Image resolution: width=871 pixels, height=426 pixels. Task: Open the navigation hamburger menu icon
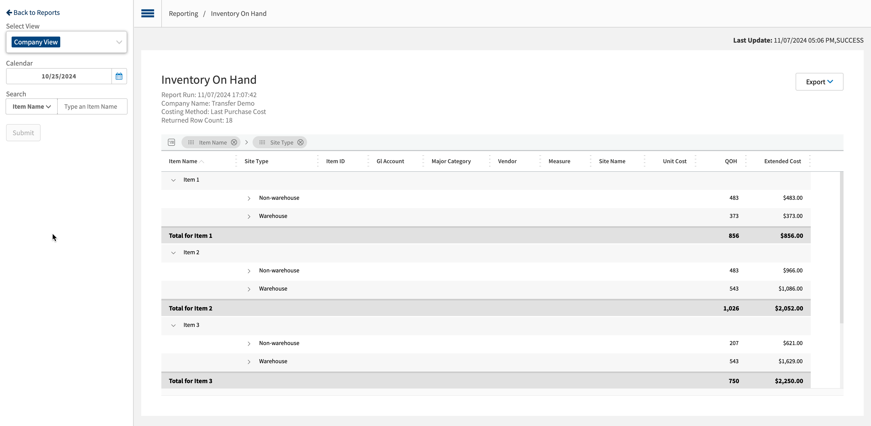coord(147,13)
